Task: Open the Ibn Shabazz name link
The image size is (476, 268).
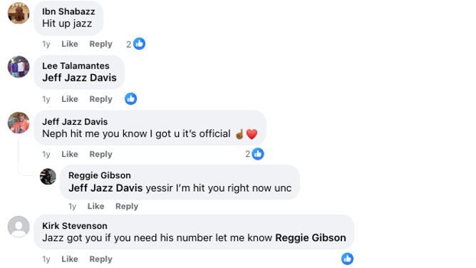Action: coord(68,11)
